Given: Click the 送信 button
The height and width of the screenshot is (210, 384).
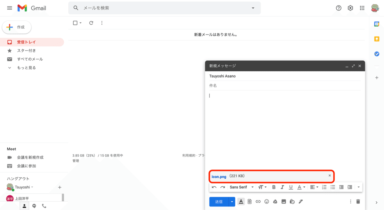Looking at the screenshot, I should (219, 201).
